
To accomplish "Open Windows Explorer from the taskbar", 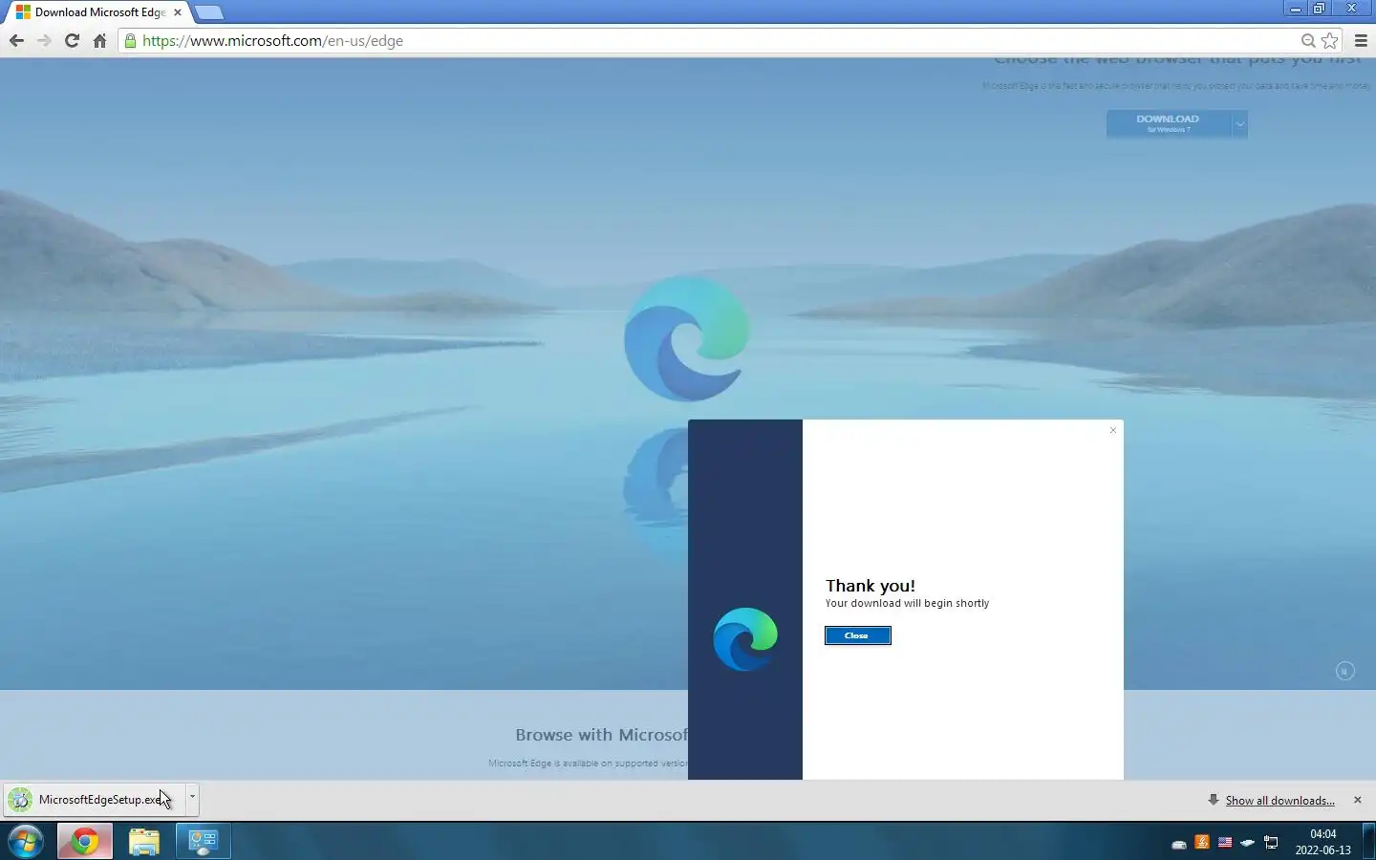I will [144, 842].
